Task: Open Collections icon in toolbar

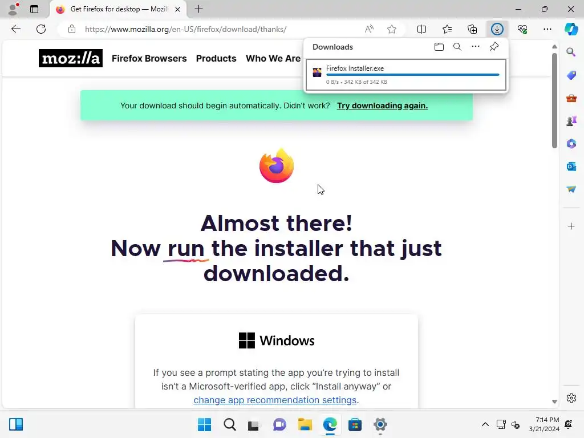Action: tap(472, 29)
